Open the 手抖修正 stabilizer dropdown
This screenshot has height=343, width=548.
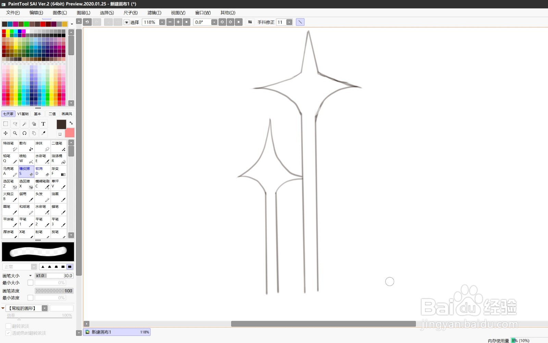point(289,22)
